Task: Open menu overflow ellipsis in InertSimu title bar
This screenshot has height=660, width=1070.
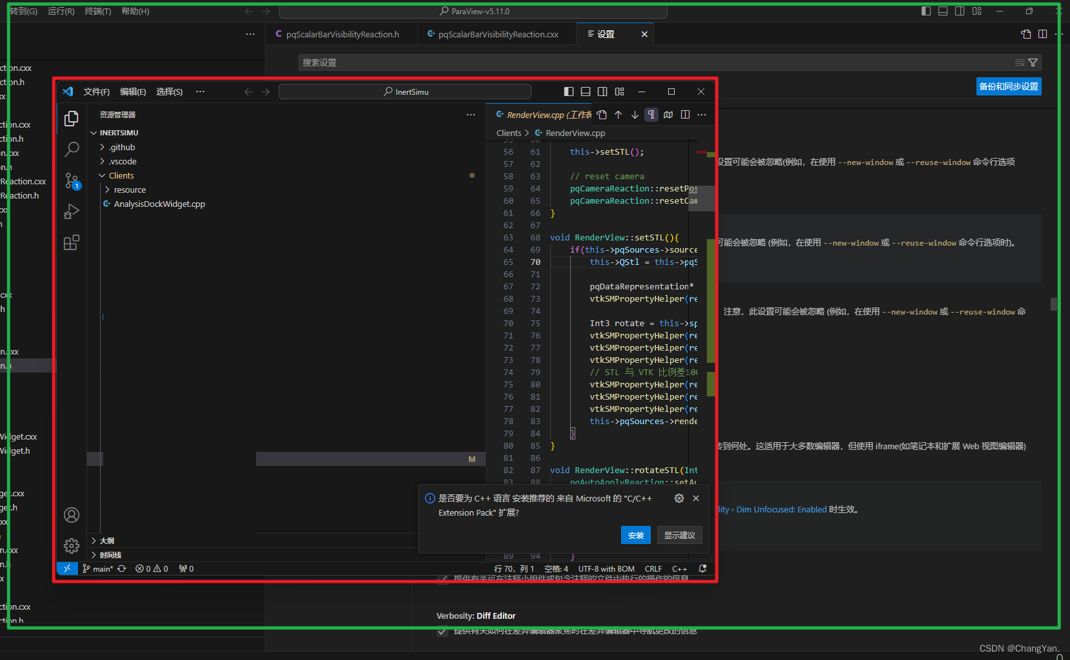Action: (x=201, y=92)
